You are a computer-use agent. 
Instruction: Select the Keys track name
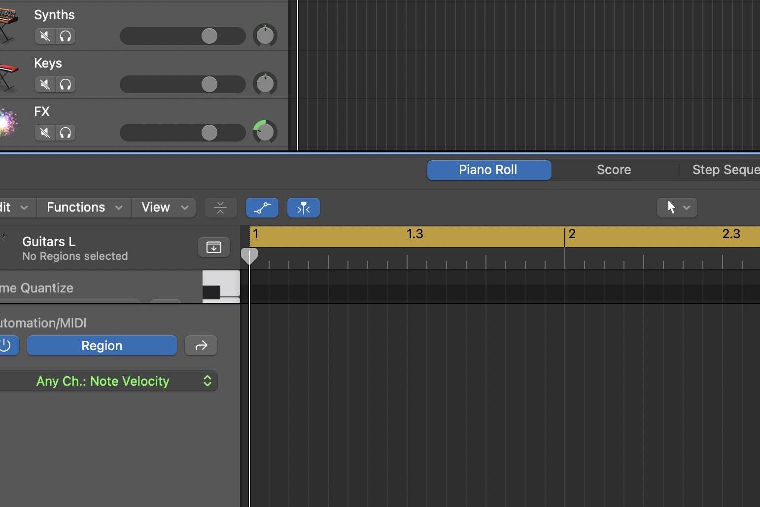(48, 64)
